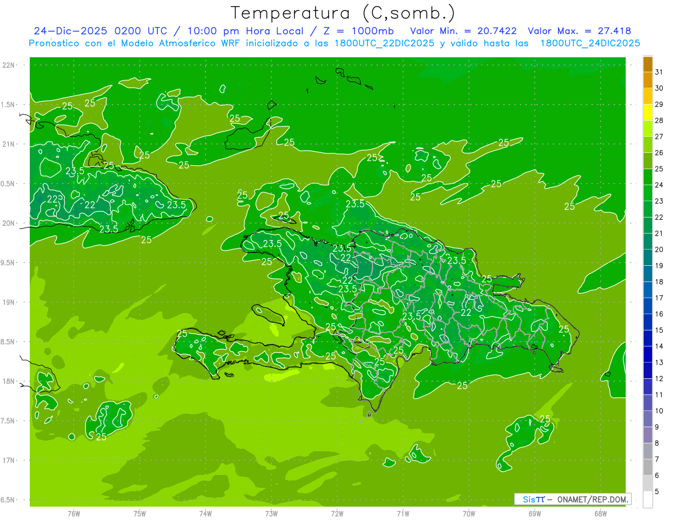Click the 'ONAMET/REP.DOM.' credit label
This screenshot has width=674, height=521.
pos(594,499)
